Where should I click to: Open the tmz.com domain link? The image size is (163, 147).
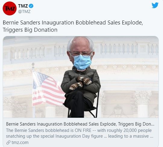[20, 142]
